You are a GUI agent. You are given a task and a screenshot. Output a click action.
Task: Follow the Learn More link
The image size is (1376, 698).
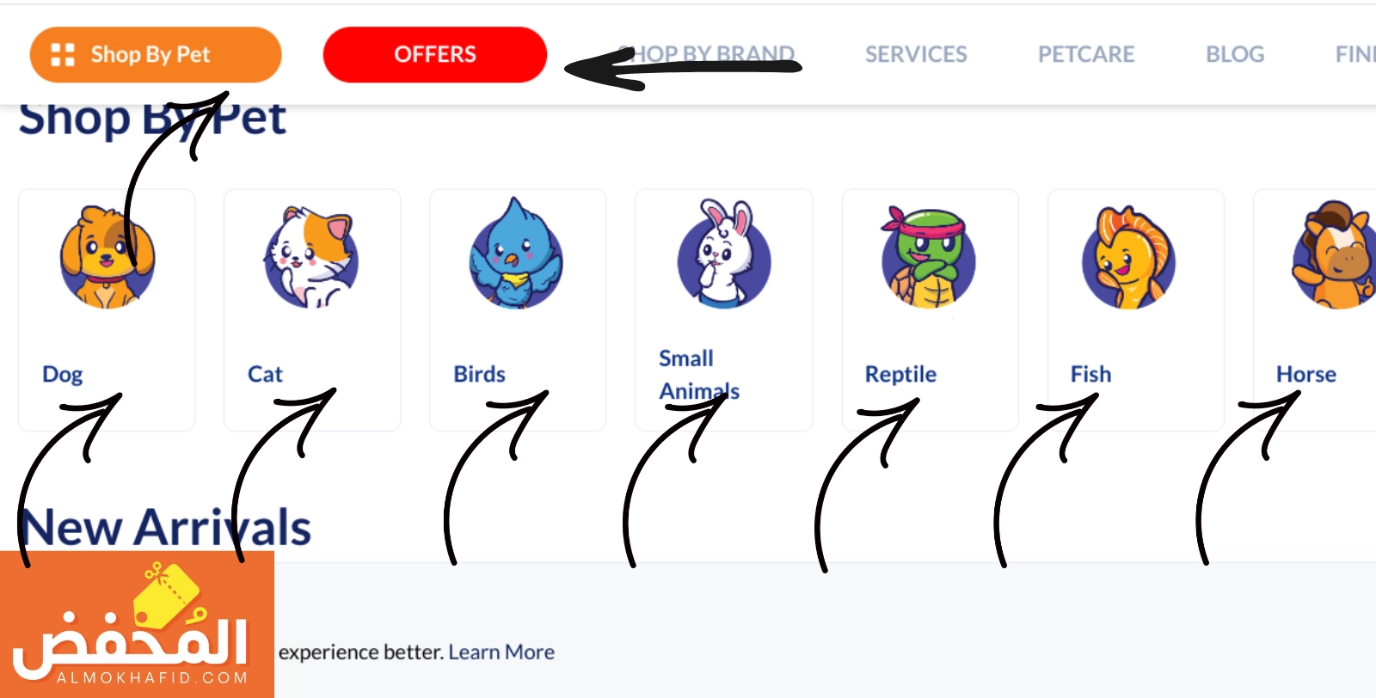pos(501,652)
